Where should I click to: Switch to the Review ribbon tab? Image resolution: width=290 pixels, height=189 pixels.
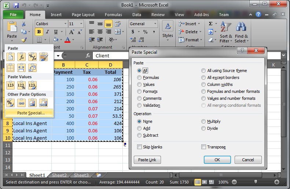point(158,15)
